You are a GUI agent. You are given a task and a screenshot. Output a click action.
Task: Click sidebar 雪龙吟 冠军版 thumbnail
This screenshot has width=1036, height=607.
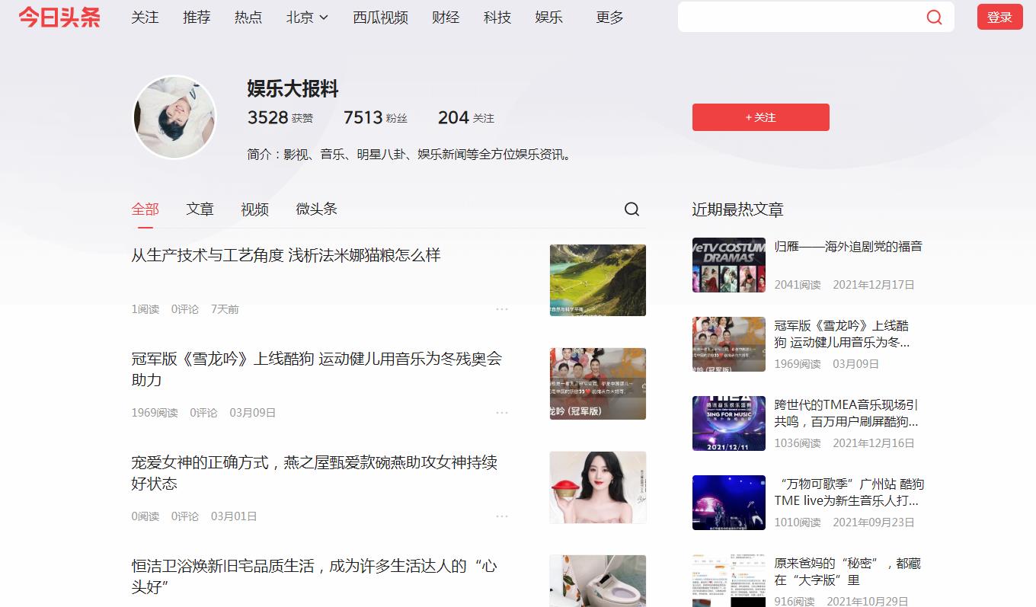point(729,344)
